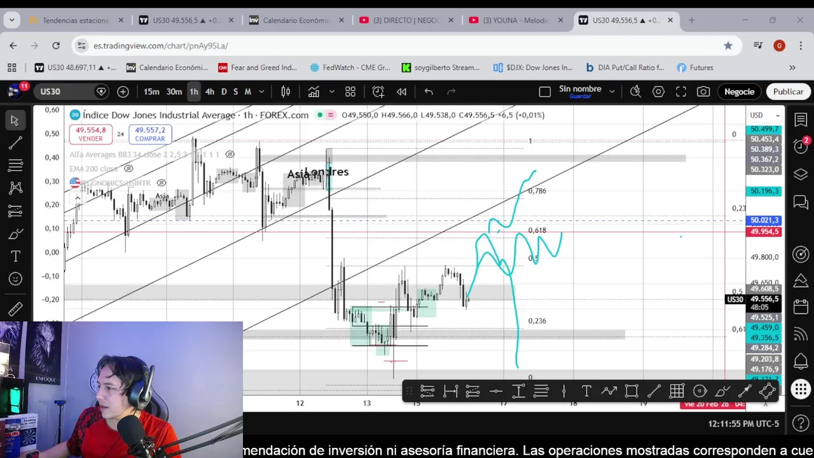
Task: Open the Sin nombre layout dropdown arrow
Action: coord(612,92)
